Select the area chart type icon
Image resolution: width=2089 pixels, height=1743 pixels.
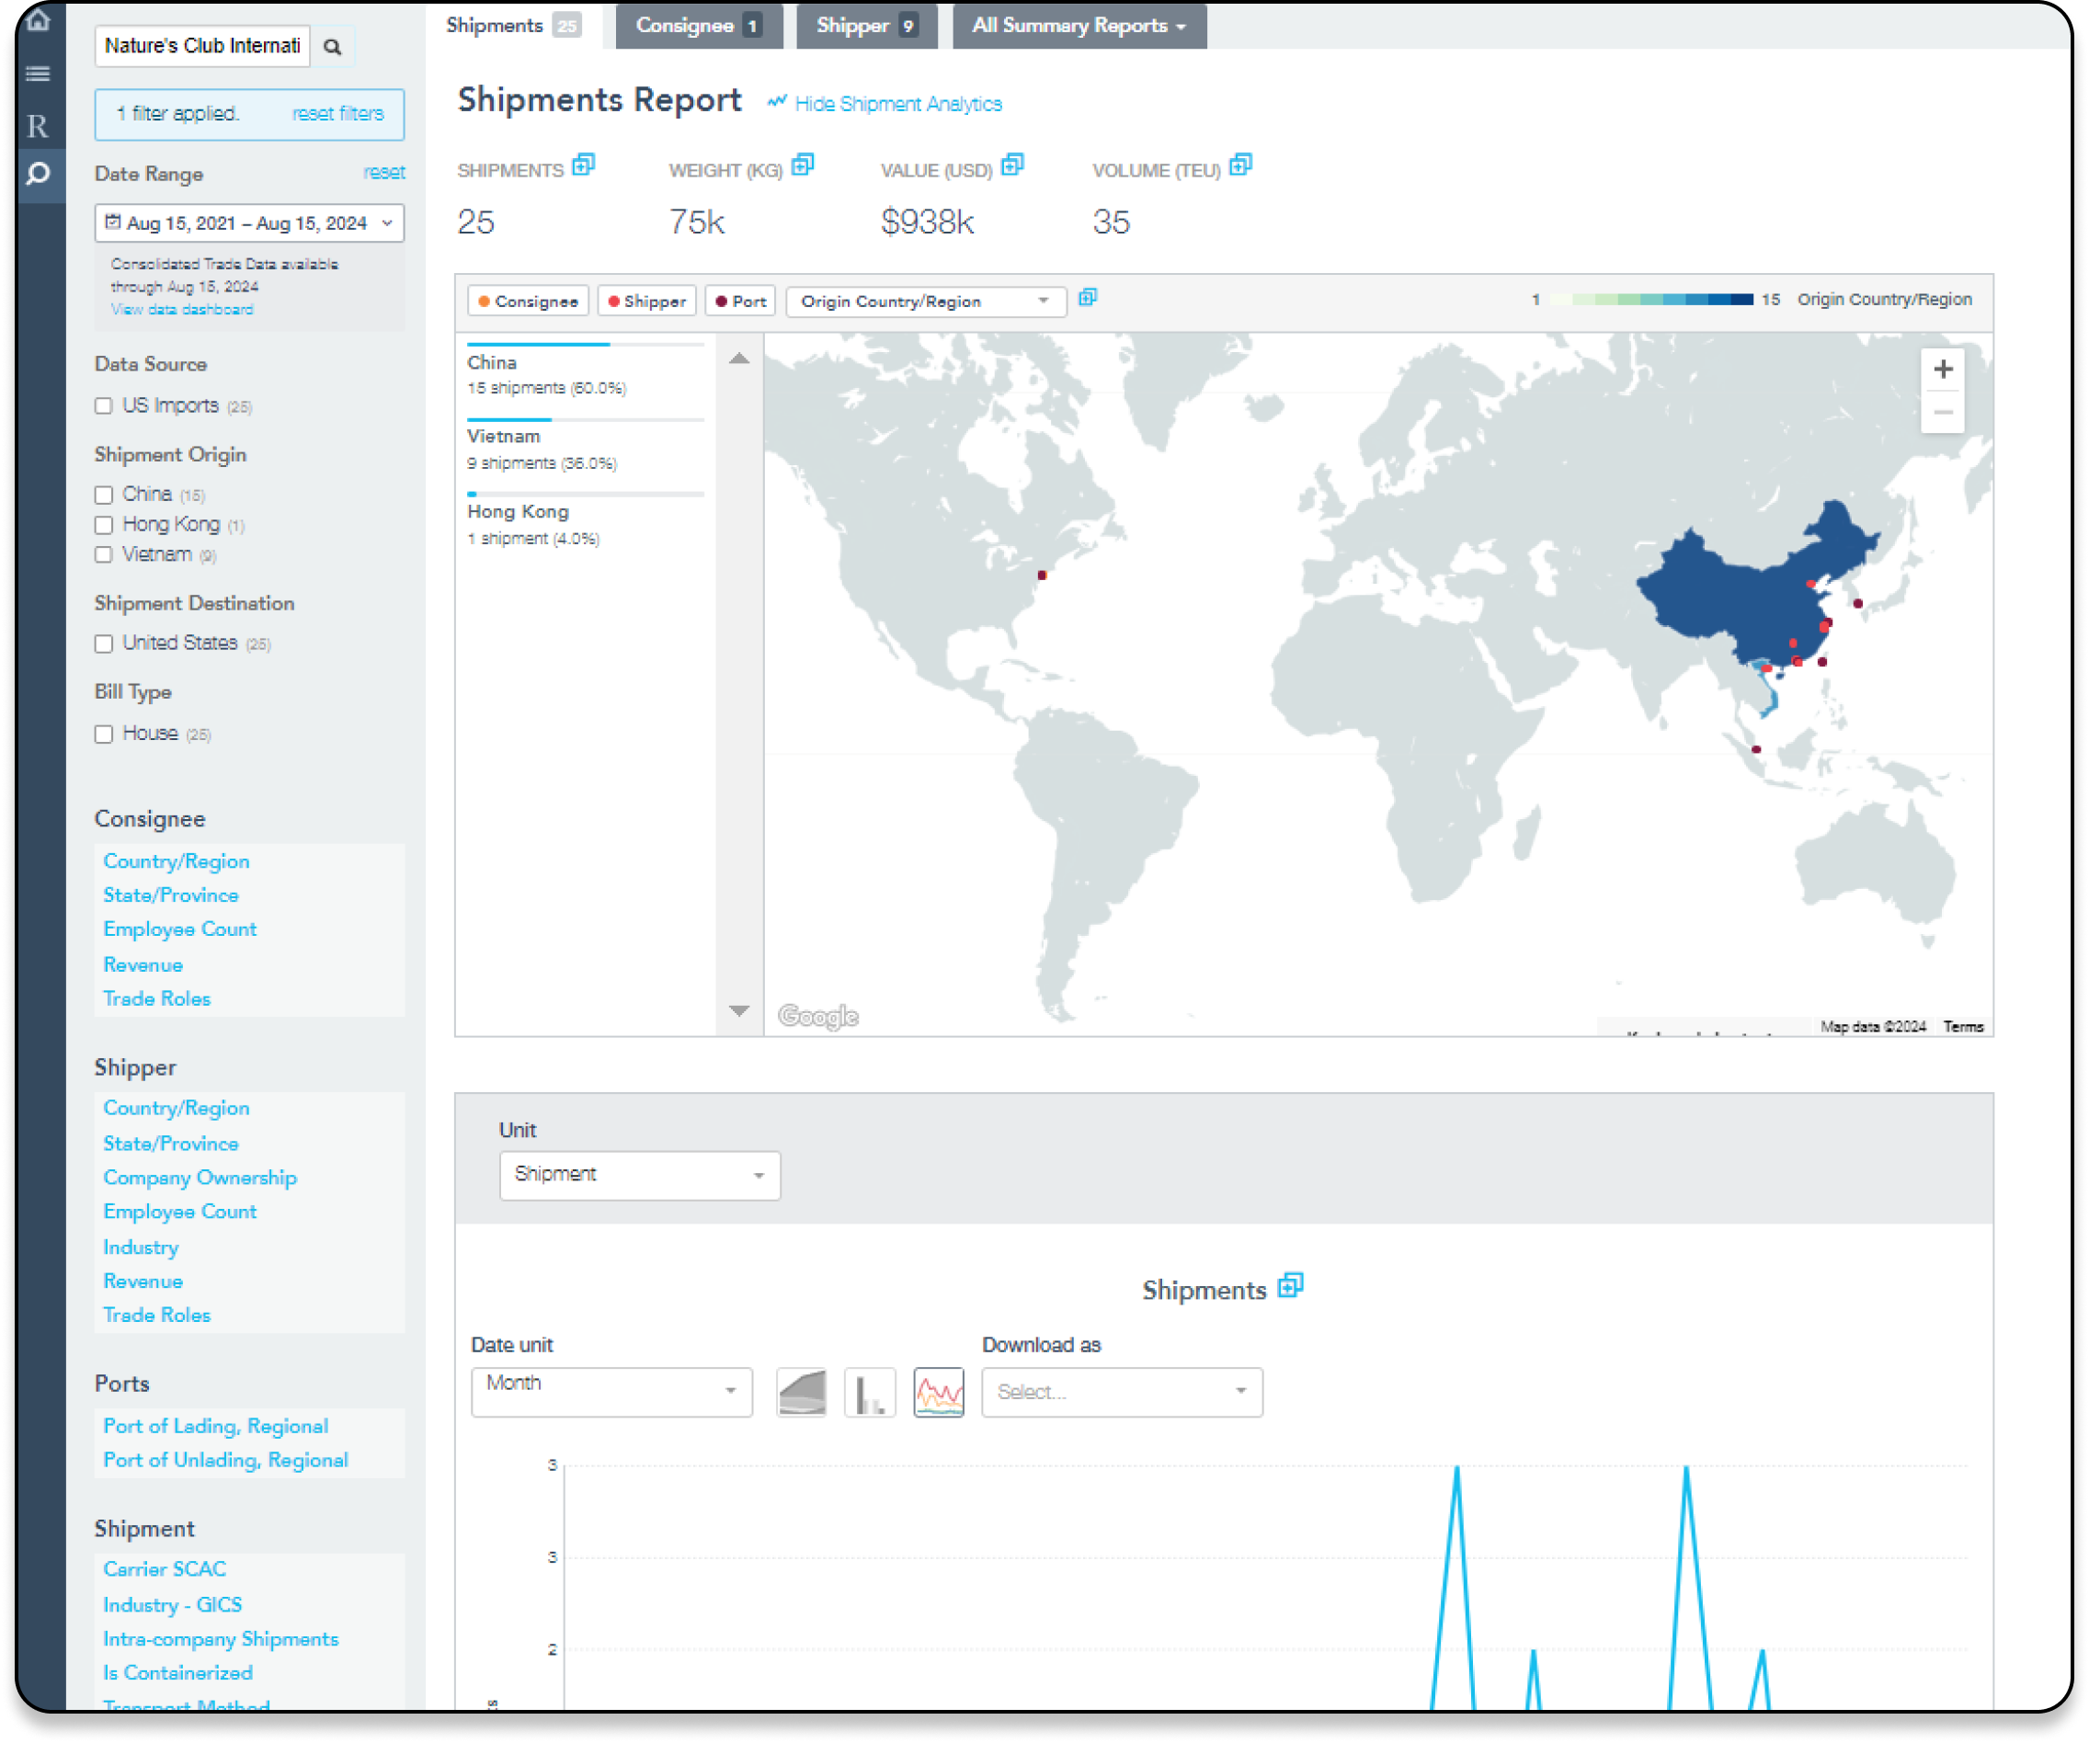pyautogui.click(x=802, y=1392)
